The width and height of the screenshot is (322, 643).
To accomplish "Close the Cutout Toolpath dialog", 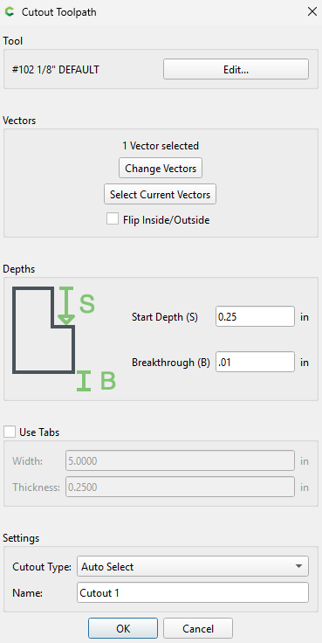I will click(312, 12).
